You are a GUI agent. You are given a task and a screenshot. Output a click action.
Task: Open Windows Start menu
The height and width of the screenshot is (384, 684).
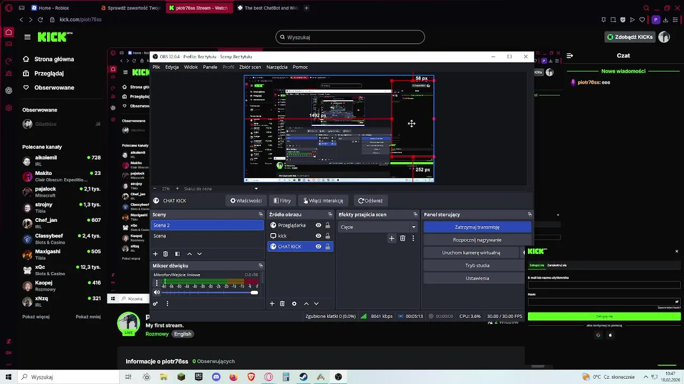click(9, 377)
